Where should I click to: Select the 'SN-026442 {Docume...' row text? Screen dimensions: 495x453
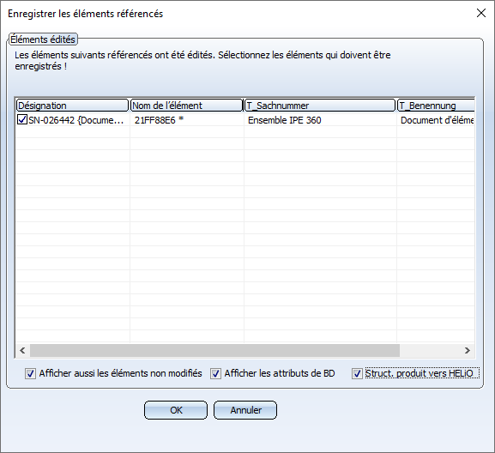point(76,120)
